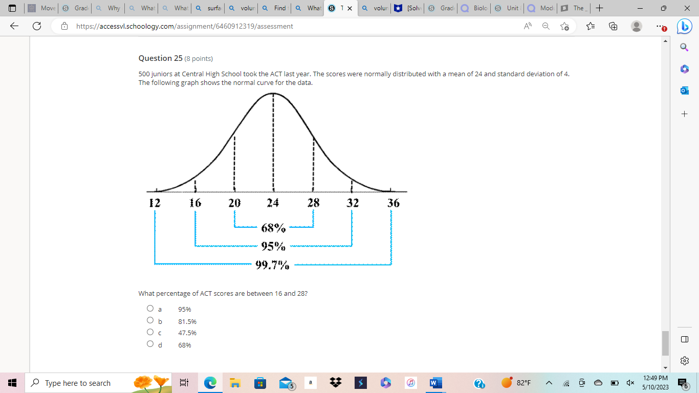Open Amazon app on the taskbar

311,382
